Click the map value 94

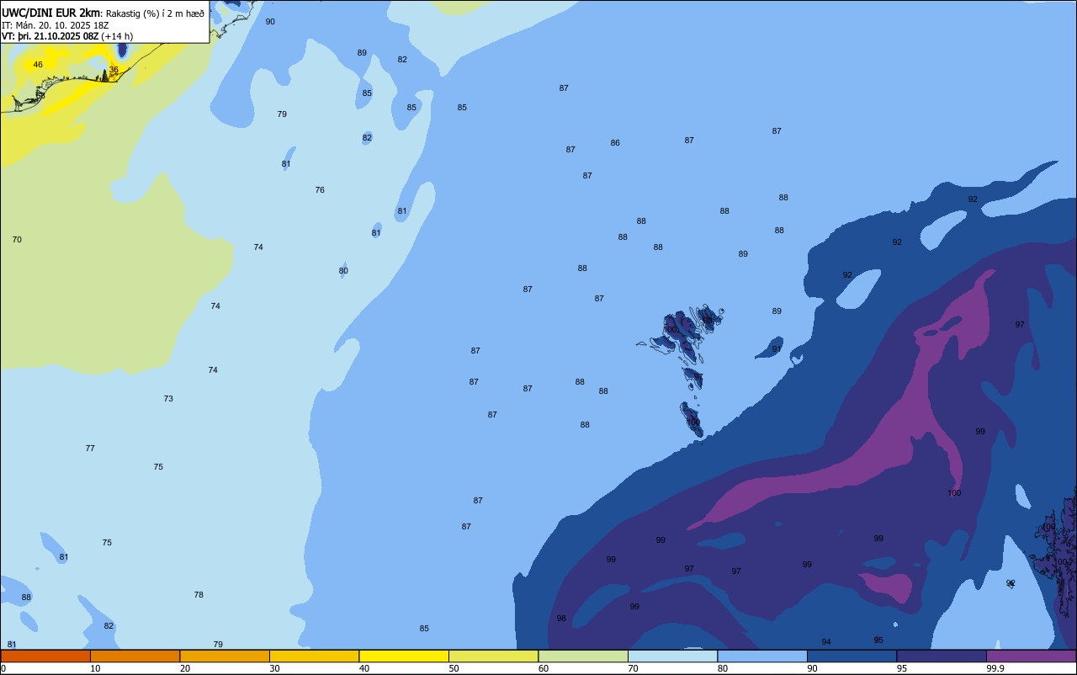pos(826,642)
